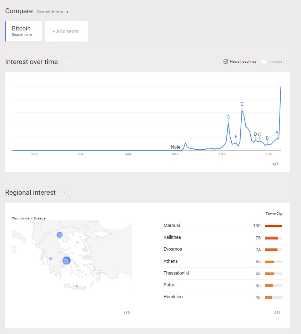Open embed code icon under city list
301x334 pixels.
277,313
